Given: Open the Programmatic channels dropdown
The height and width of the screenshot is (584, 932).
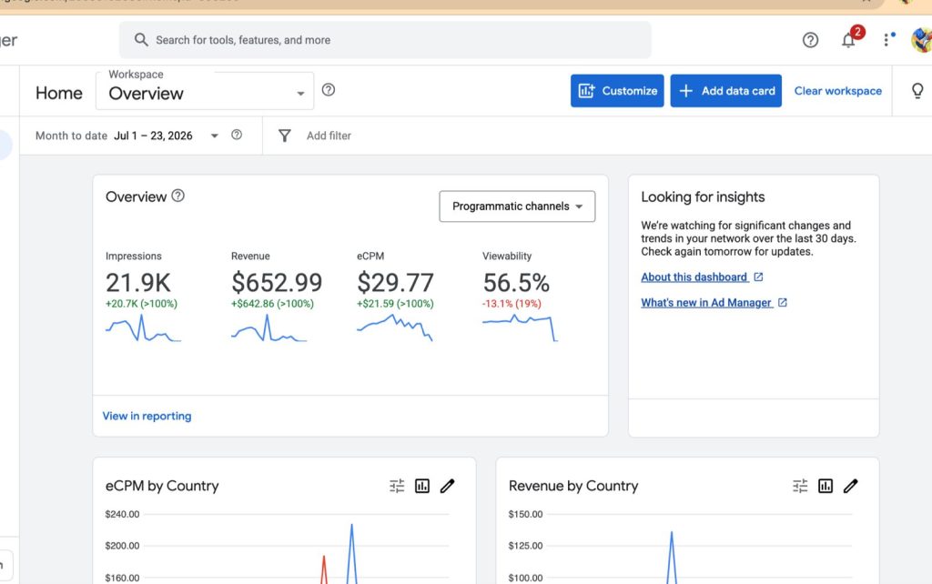Looking at the screenshot, I should [x=517, y=206].
